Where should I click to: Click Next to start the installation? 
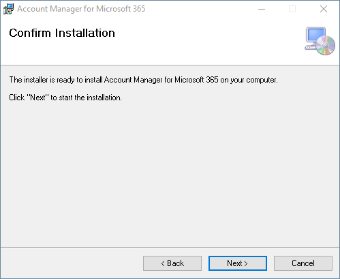pyautogui.click(x=238, y=263)
